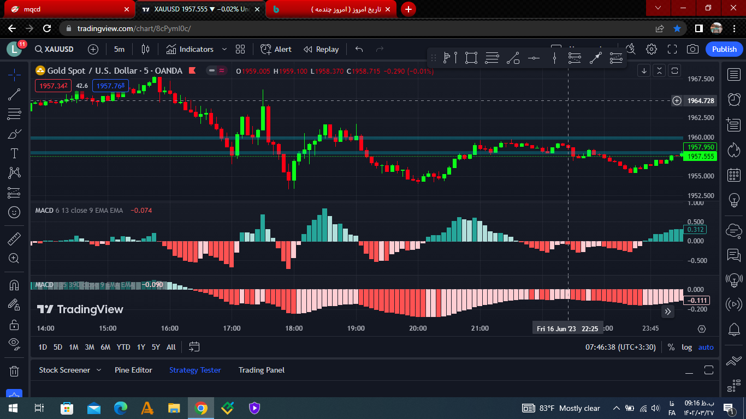The image size is (746, 419).
Task: Select the crosshair cursor tool
Action: click(14, 75)
